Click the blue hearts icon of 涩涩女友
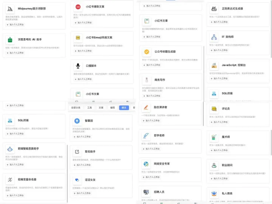272x204 pixels. click(x=77, y=180)
